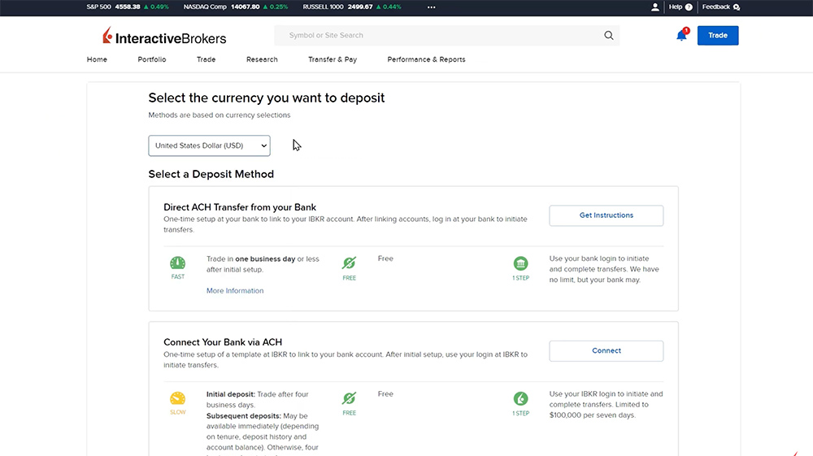This screenshot has width=813, height=456.
Task: Click the FREE icon in Connect Your Bank section
Action: click(x=349, y=399)
